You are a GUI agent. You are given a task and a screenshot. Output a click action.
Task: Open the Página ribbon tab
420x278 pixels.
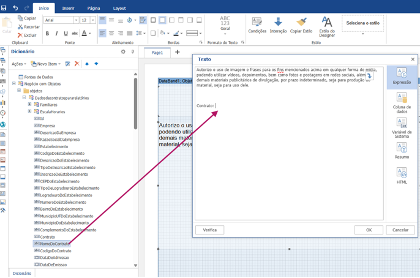(x=94, y=9)
